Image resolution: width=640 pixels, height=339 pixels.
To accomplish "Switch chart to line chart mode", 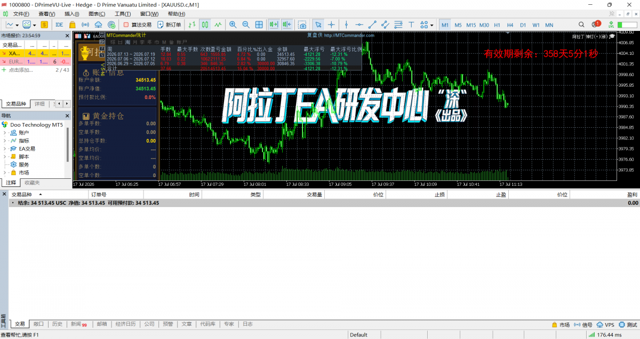I will (x=218, y=24).
